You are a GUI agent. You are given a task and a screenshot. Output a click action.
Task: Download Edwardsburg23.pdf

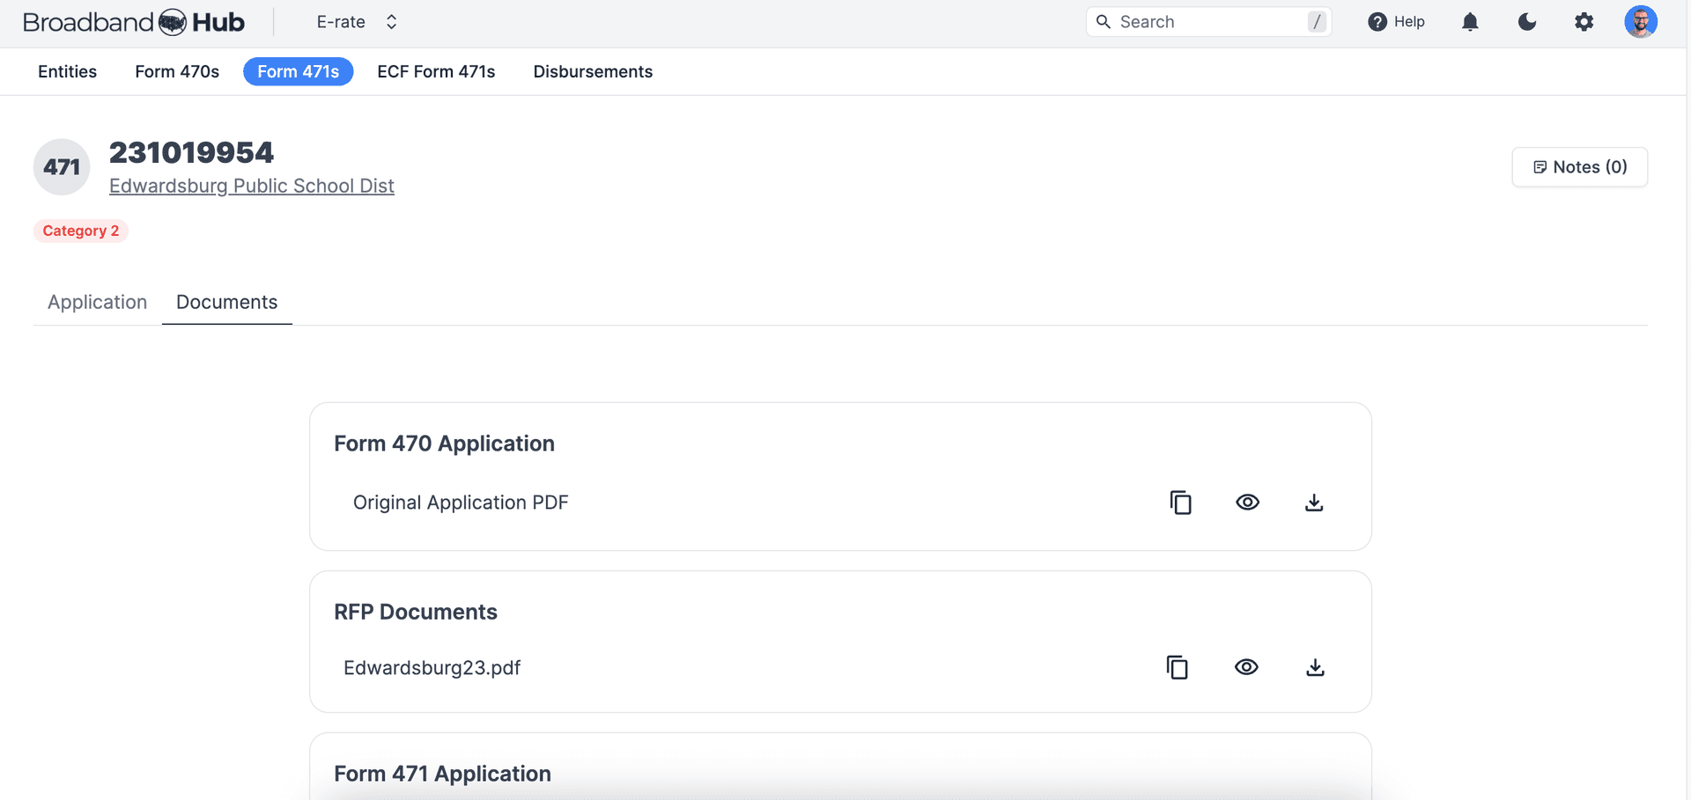click(1315, 667)
